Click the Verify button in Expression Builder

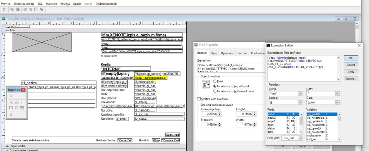pyautogui.click(x=351, y=72)
